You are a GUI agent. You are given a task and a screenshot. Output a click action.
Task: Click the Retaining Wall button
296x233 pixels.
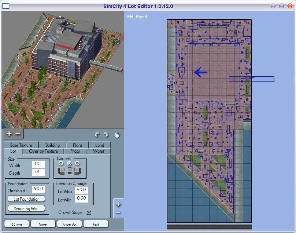tap(26, 208)
